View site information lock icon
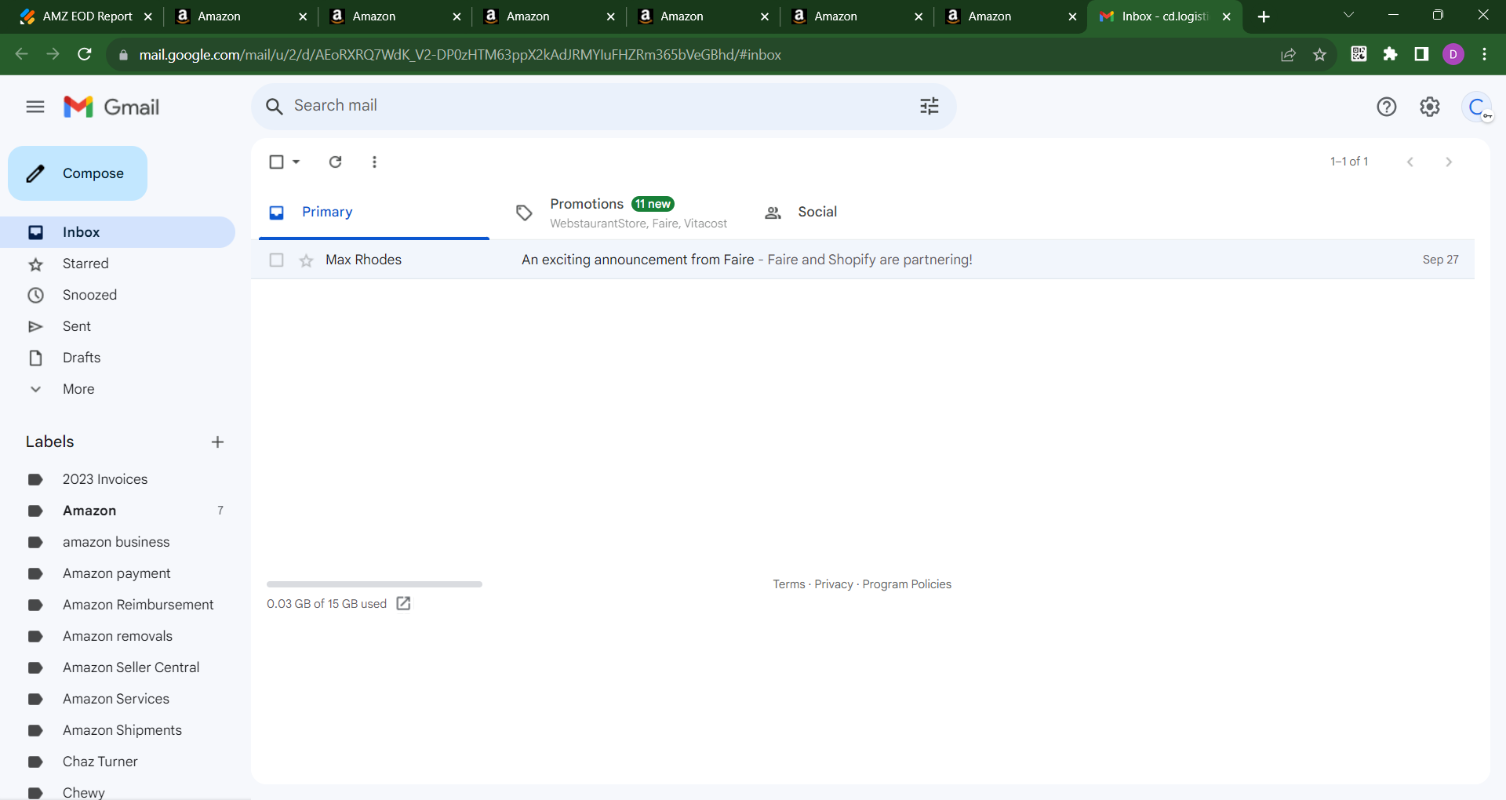Screen dimensions: 1506x800 coord(123,55)
